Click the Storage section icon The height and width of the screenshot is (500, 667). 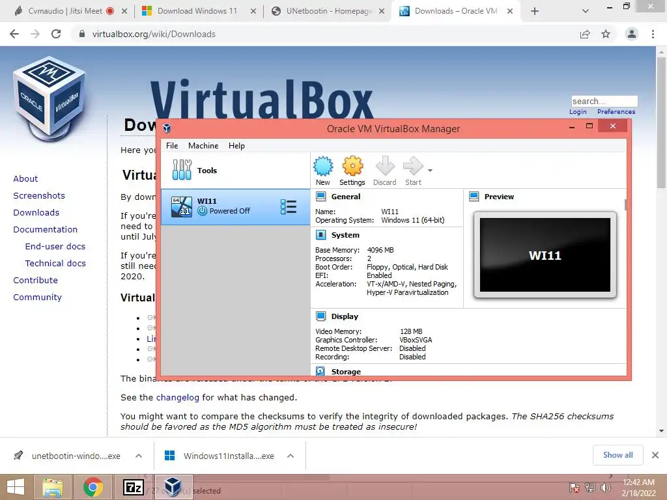[320, 371]
